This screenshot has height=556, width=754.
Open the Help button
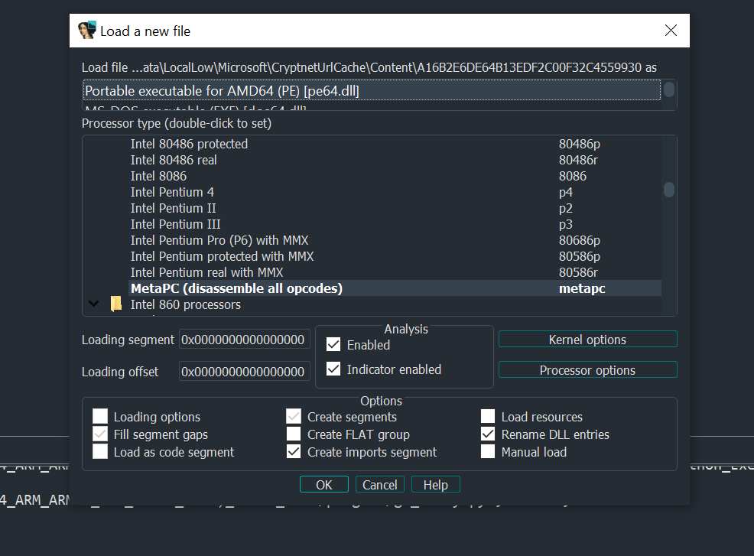[436, 484]
